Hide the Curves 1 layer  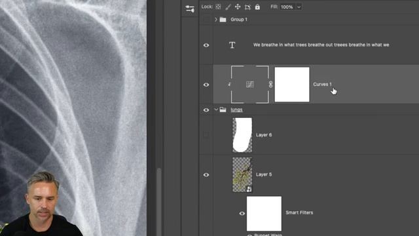(206, 85)
